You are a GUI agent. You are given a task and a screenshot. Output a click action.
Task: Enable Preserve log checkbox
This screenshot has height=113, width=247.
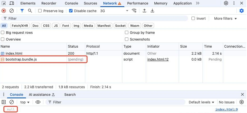point(40,11)
